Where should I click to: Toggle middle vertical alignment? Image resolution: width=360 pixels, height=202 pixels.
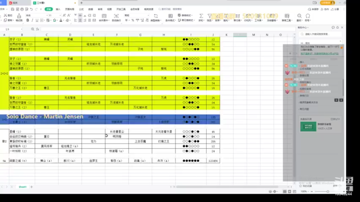click(x=80, y=15)
